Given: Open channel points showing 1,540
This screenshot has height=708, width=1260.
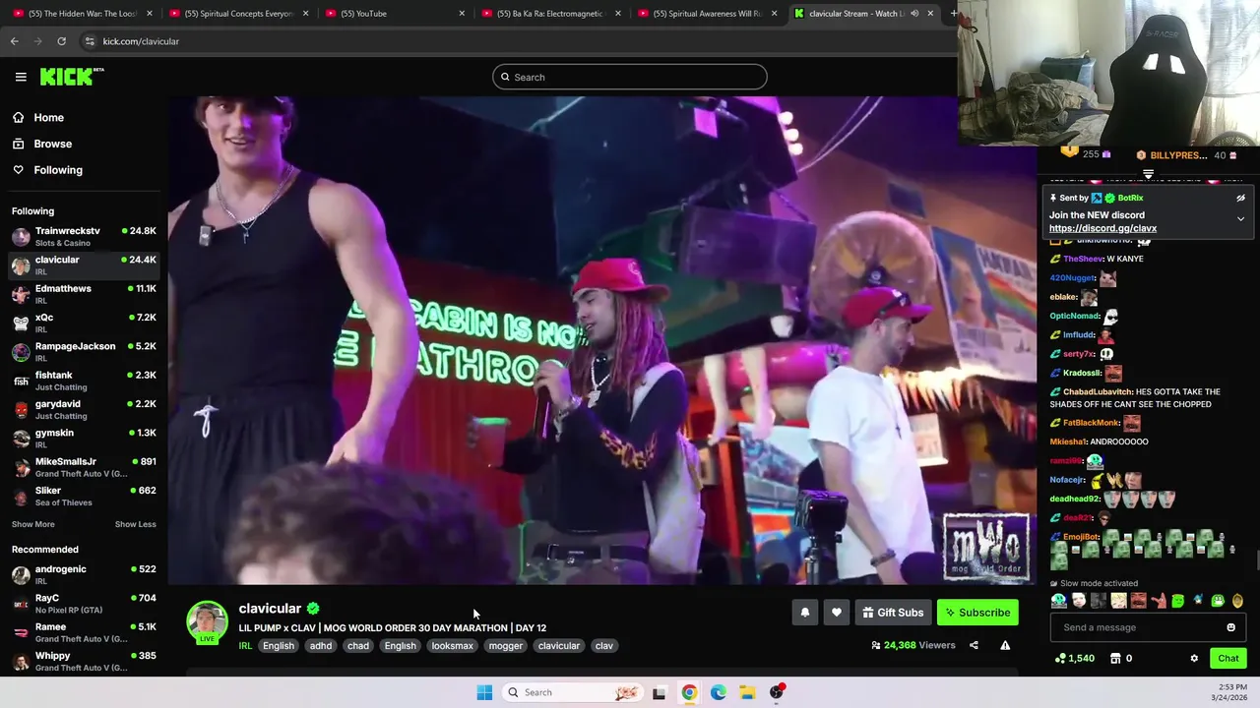Looking at the screenshot, I should [x=1075, y=658].
